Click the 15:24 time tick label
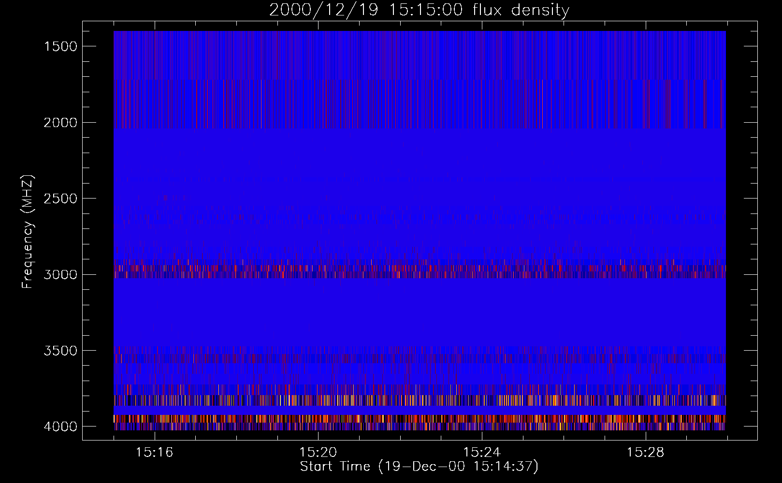Image resolution: width=782 pixels, height=483 pixels. point(482,453)
